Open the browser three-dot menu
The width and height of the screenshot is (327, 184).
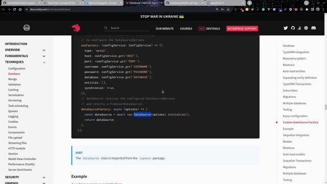(x=323, y=9)
